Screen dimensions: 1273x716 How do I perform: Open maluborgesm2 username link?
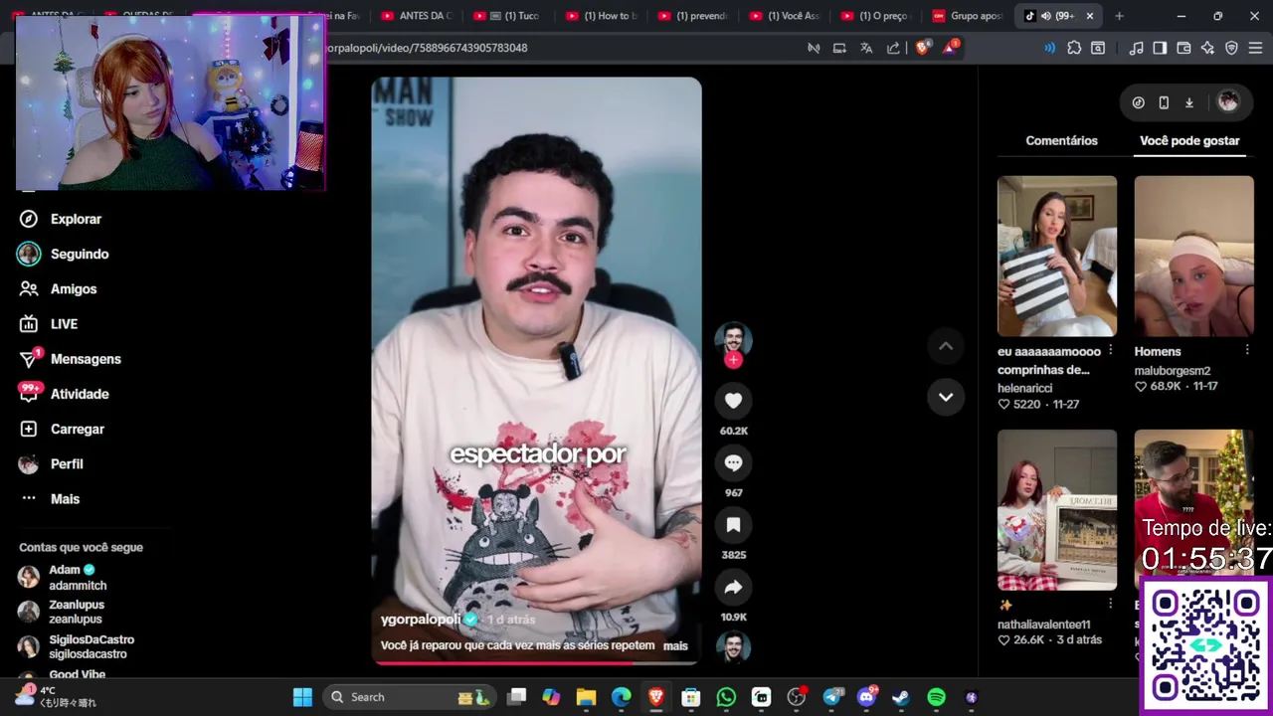pos(1172,370)
